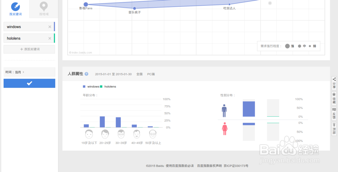Screen dimensions: 338x172
Task: Click the 20~29岁 windows age bar
Action: (102, 122)
